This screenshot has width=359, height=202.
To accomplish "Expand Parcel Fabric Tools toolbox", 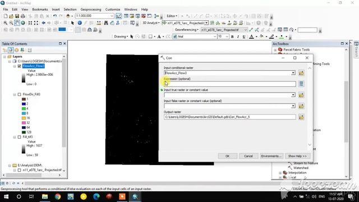I will (275, 50).
